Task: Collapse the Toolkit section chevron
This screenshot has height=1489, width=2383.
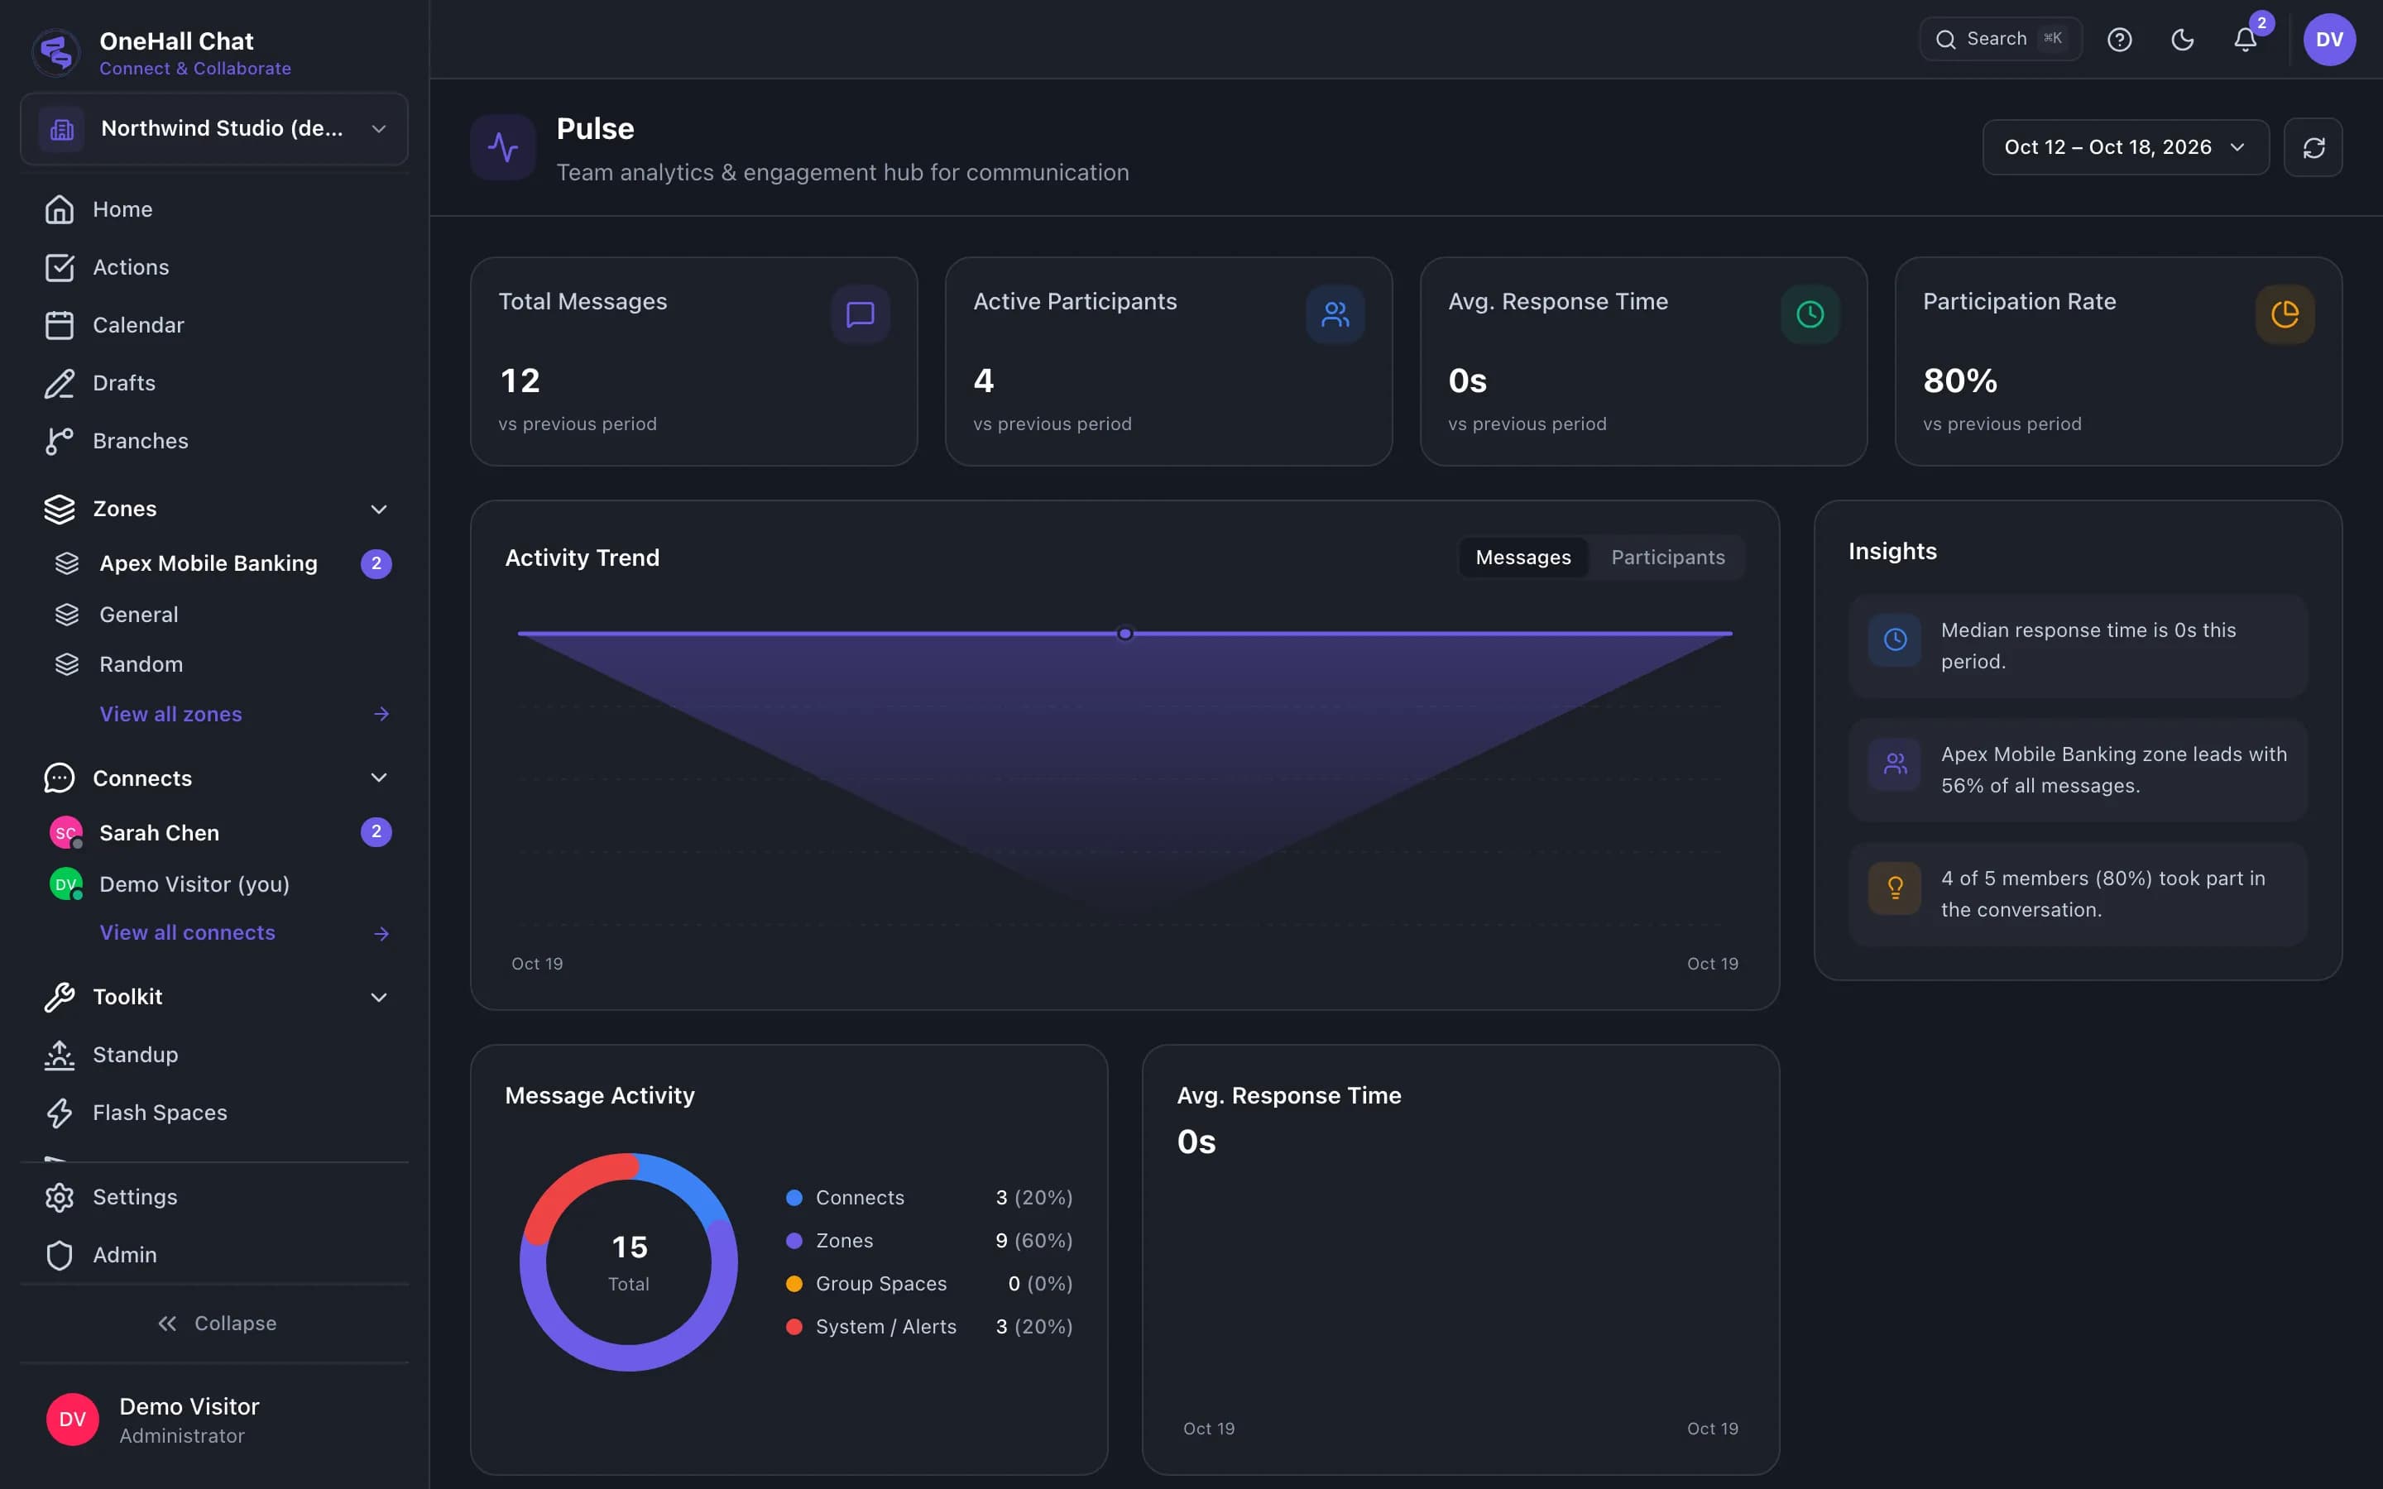Action: tap(378, 998)
